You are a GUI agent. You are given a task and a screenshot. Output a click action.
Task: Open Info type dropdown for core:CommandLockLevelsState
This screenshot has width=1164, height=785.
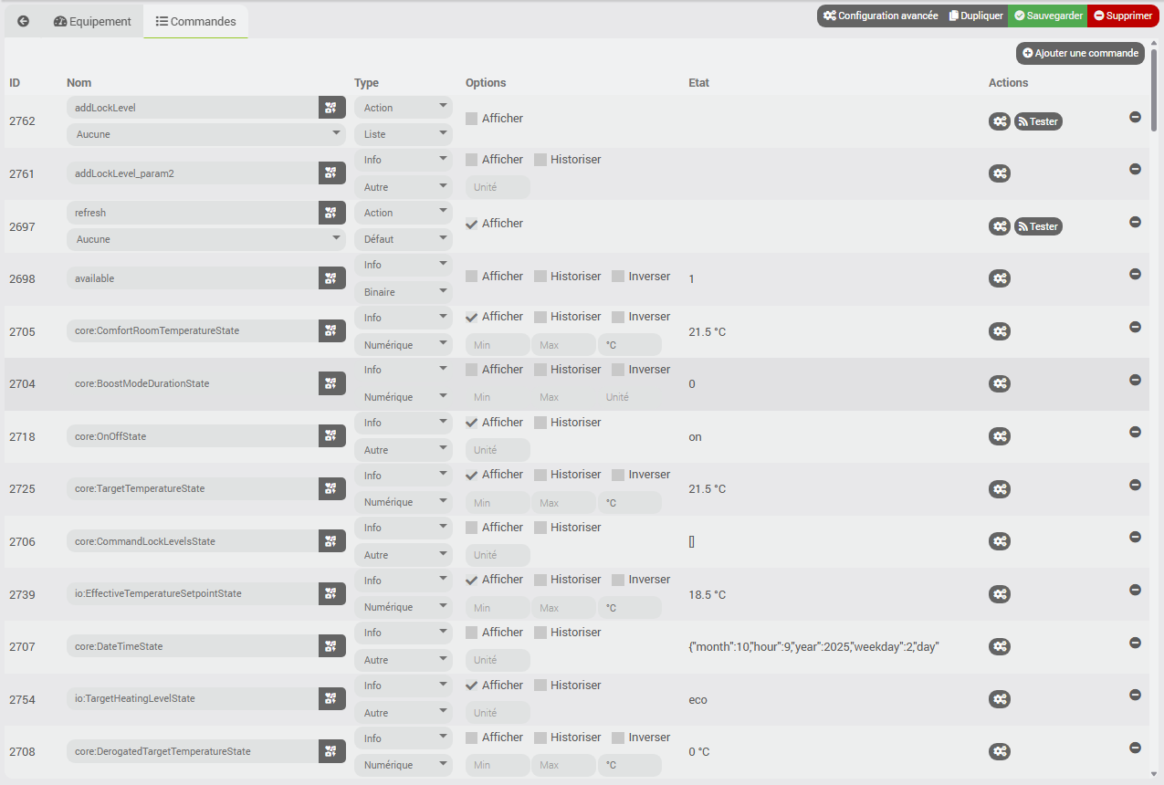coord(404,528)
